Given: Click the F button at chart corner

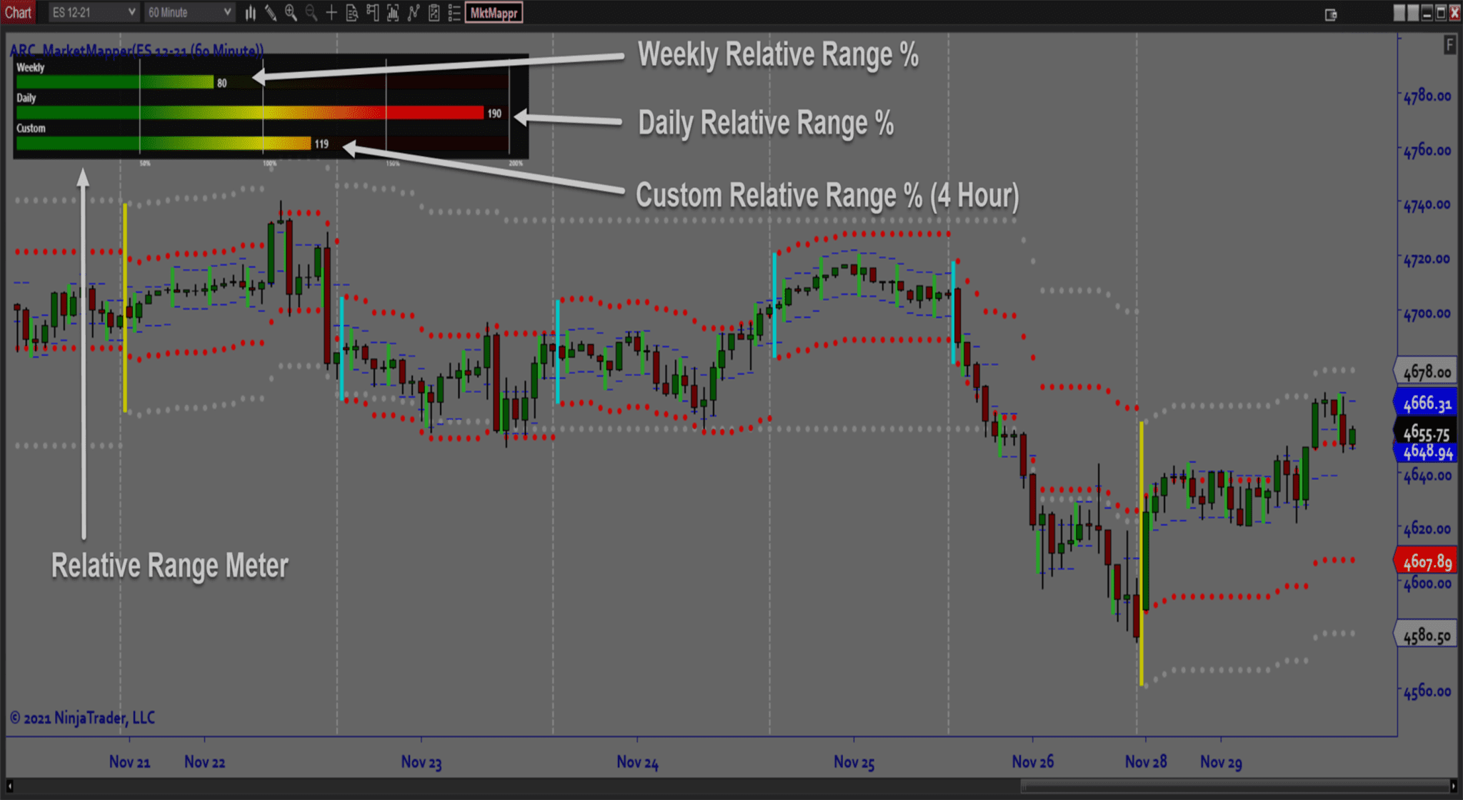Looking at the screenshot, I should point(1449,45).
